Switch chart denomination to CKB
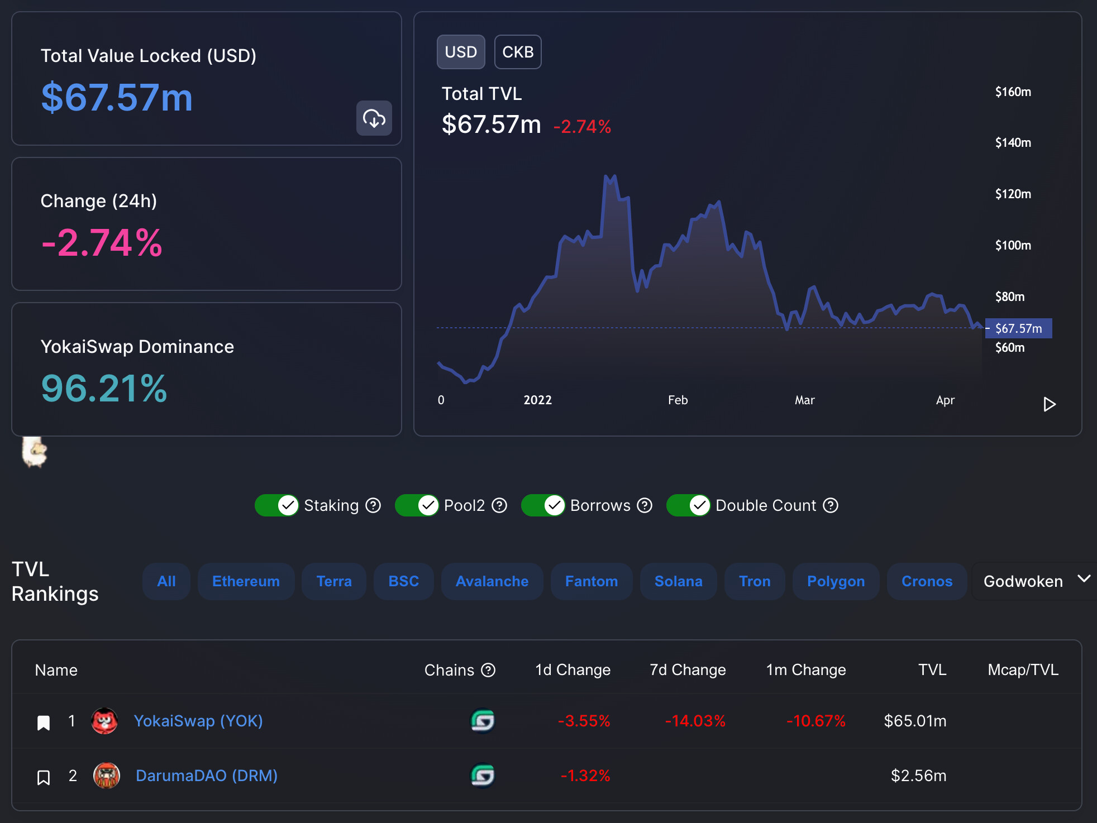The height and width of the screenshot is (823, 1097). pyautogui.click(x=517, y=52)
